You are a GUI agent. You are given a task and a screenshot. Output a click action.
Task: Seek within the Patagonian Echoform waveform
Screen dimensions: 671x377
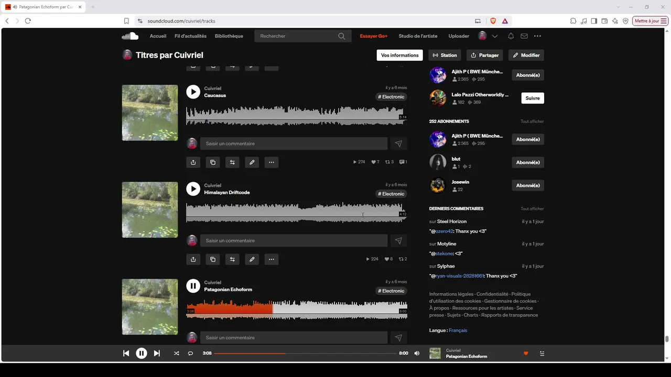[x=297, y=309]
